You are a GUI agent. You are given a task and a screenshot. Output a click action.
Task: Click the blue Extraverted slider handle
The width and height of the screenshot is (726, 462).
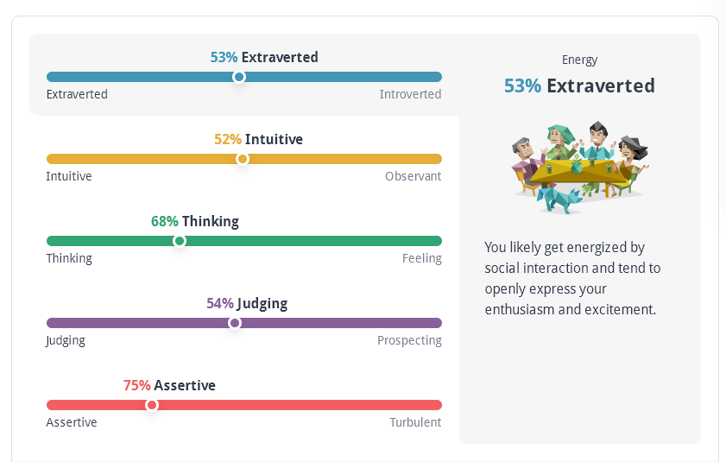tap(239, 77)
